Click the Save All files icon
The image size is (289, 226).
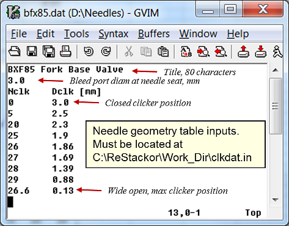48,51
